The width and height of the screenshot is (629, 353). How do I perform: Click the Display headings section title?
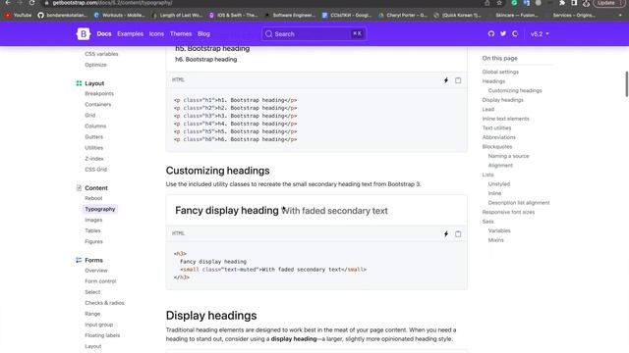211,316
